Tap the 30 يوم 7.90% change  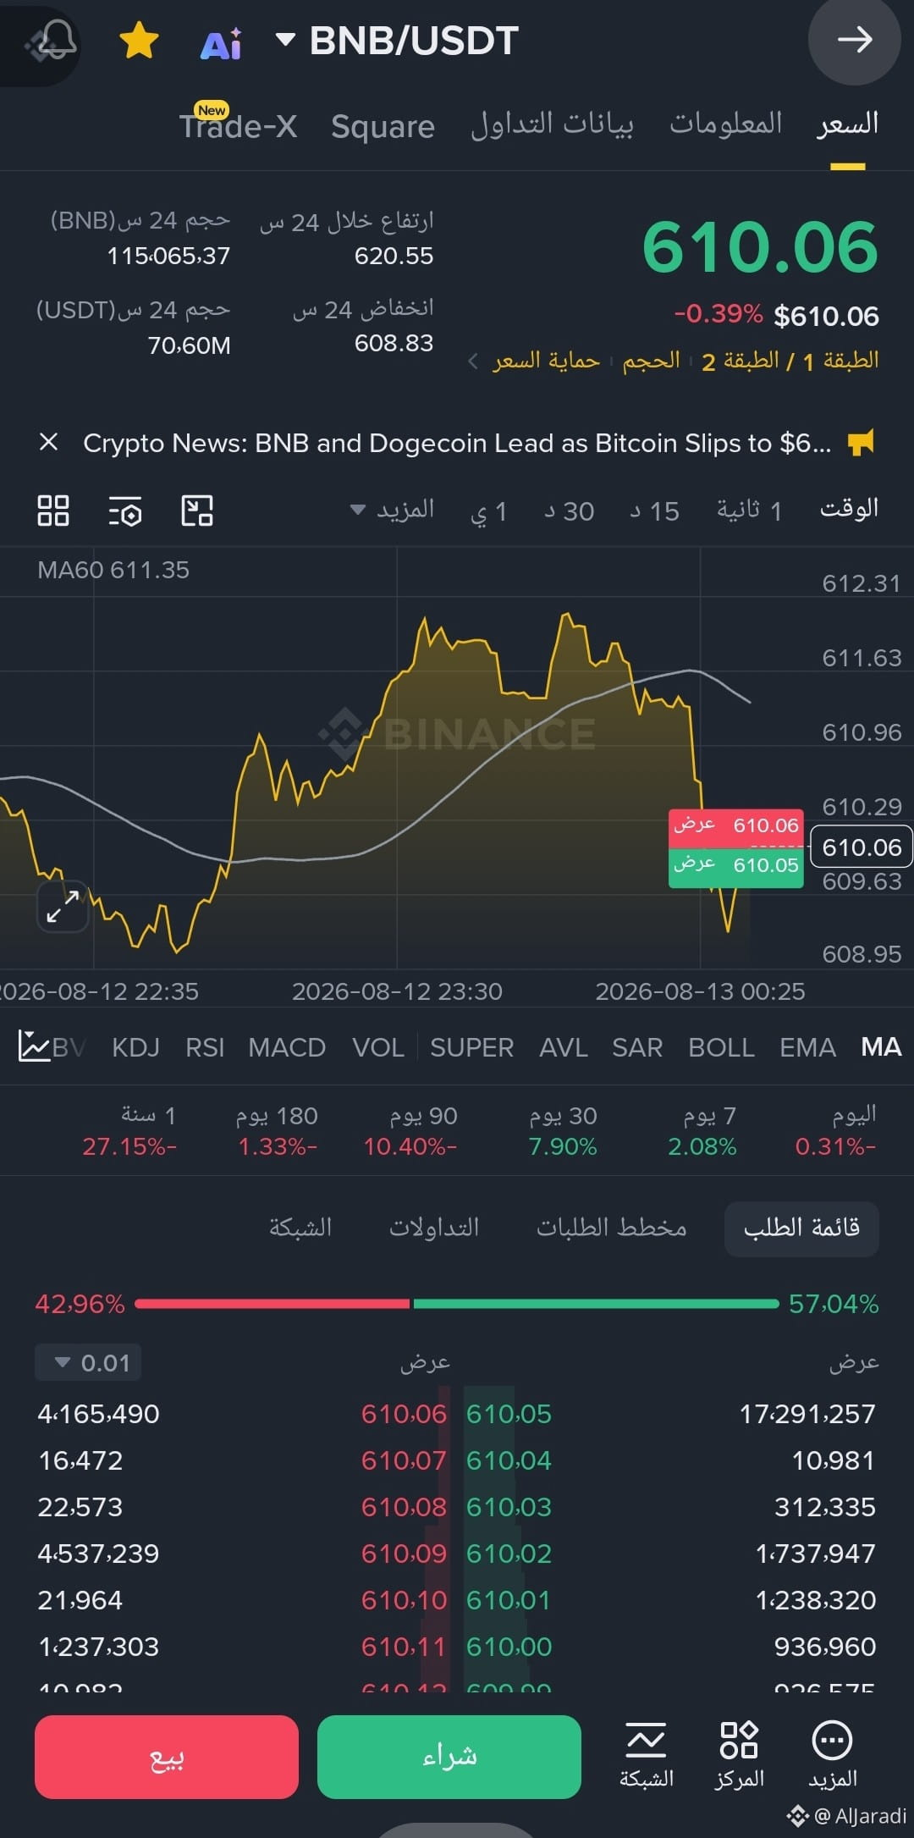coord(563,1146)
